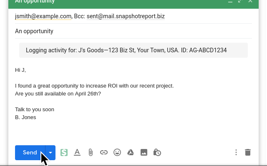Click the subject field 'An opportunity'
The width and height of the screenshot is (267, 166).
133,31
